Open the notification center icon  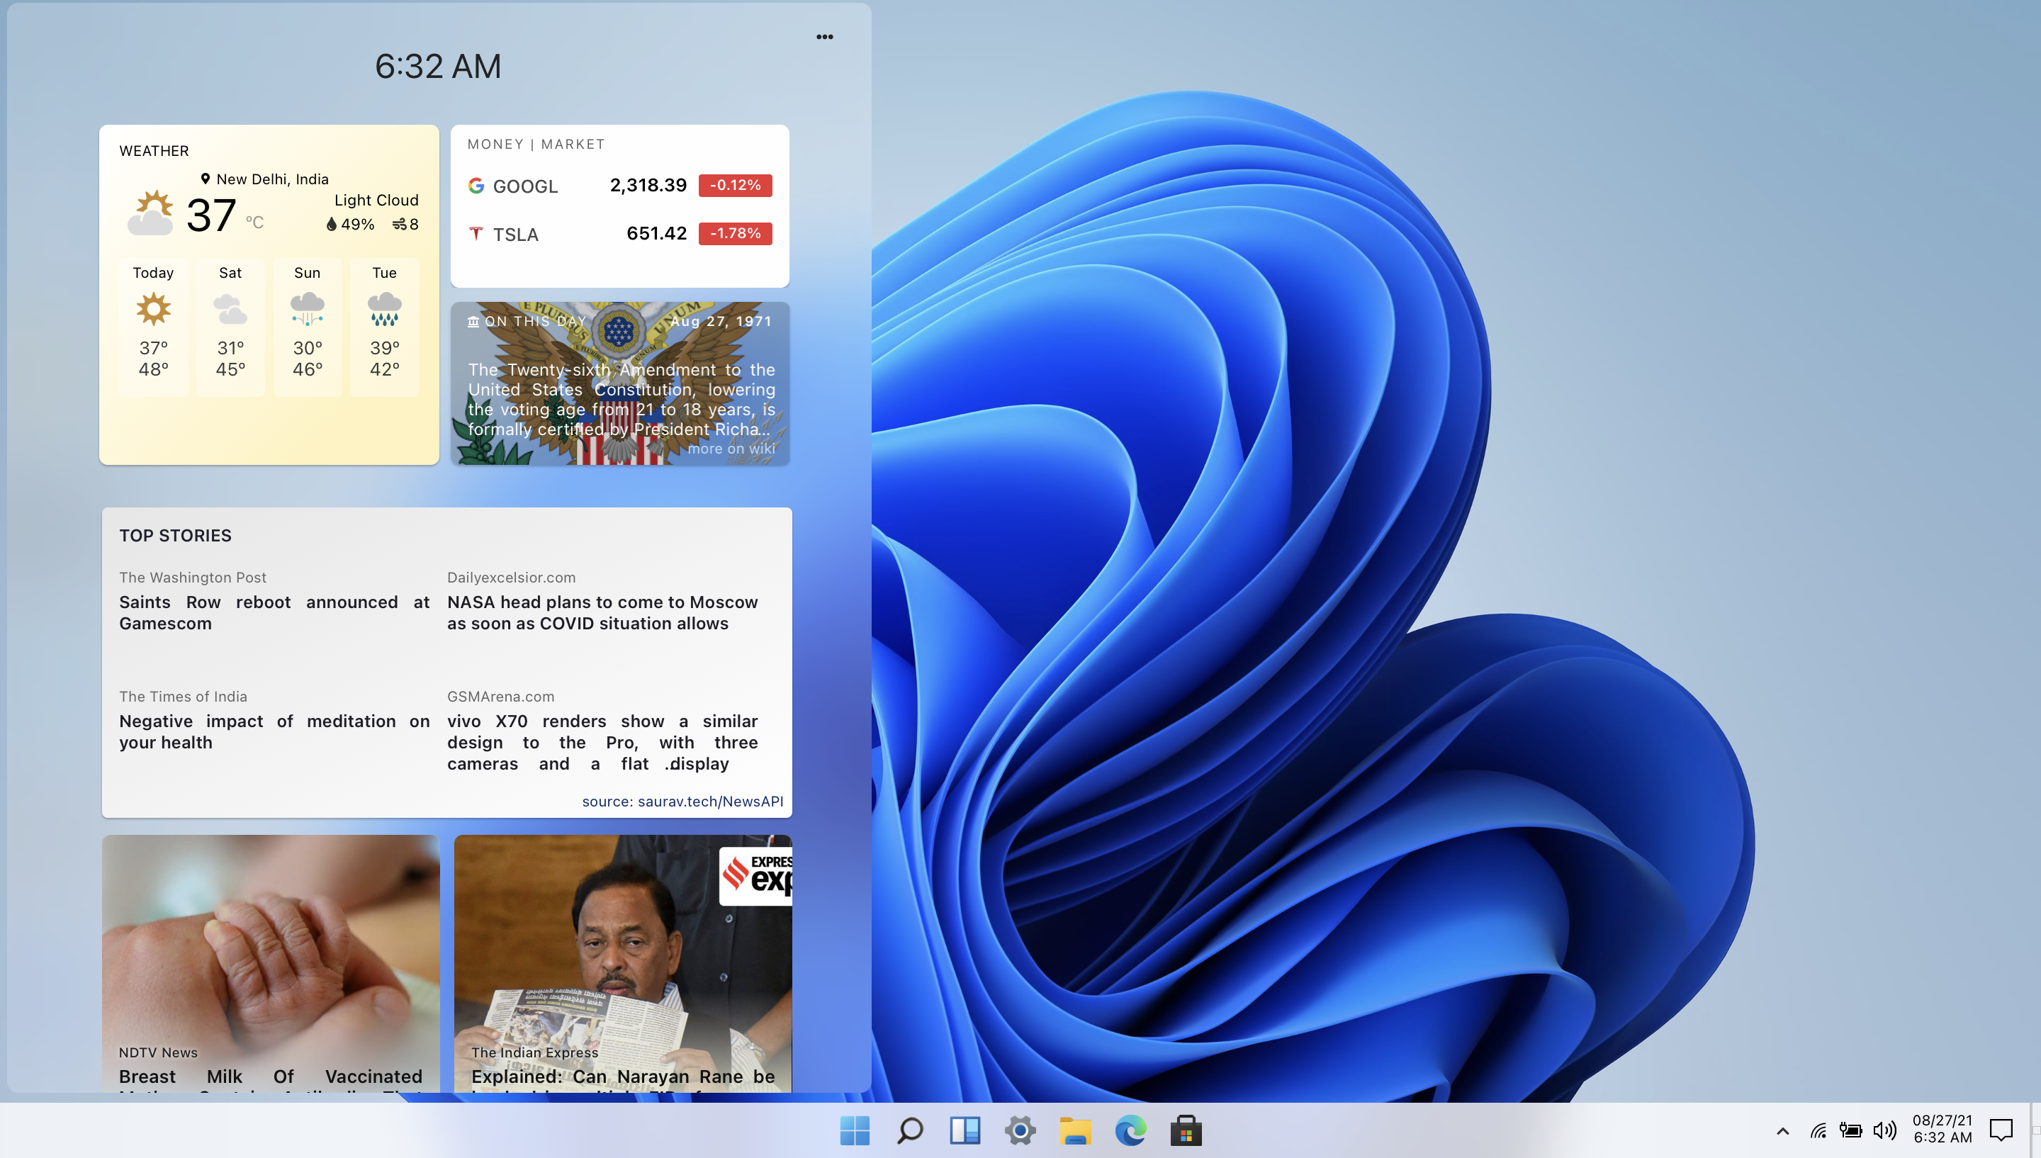tap(2001, 1130)
